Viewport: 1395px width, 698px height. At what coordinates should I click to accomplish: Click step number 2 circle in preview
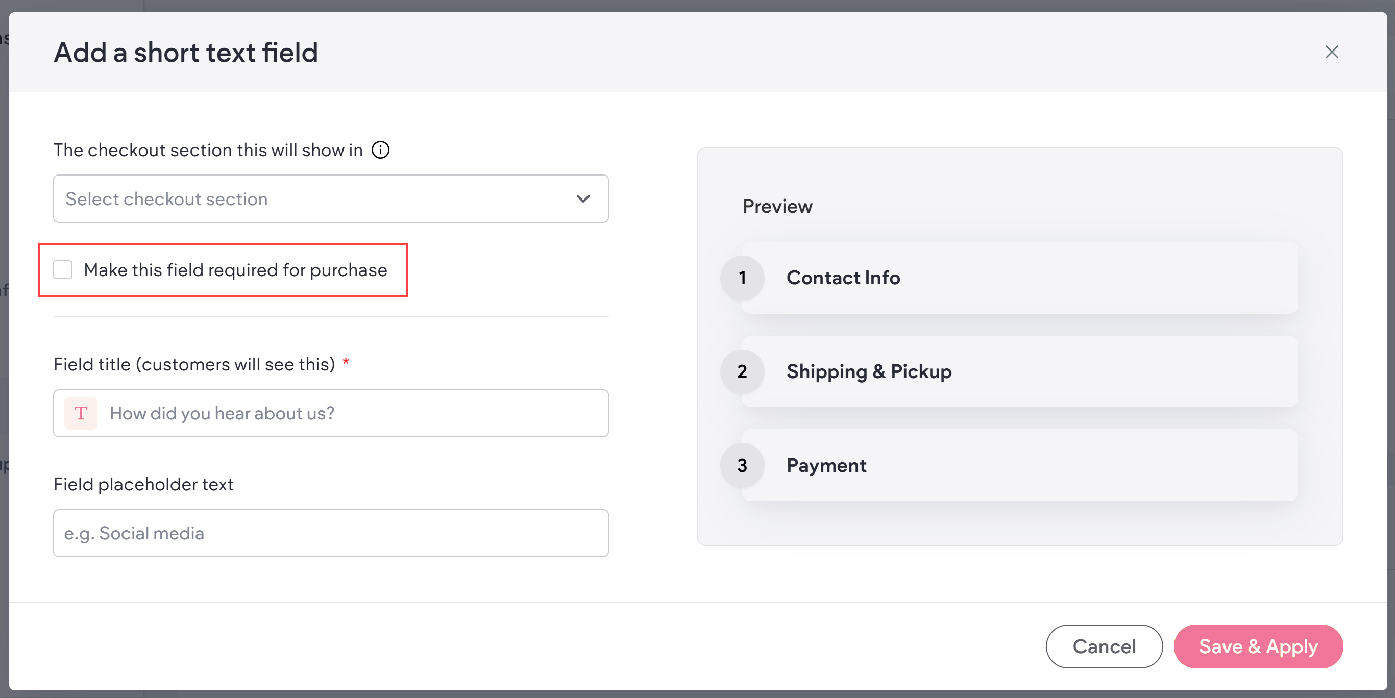(x=742, y=371)
